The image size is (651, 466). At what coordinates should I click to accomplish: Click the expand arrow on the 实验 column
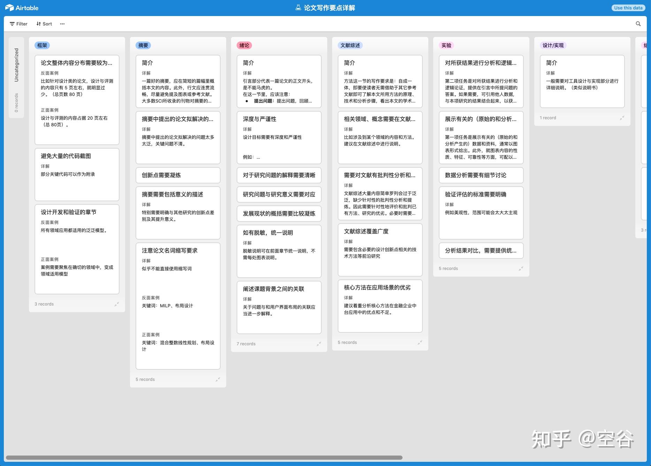[x=521, y=269]
